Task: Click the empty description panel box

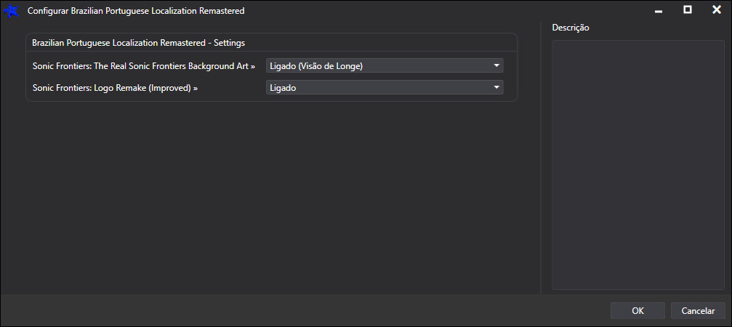Action: coord(638,165)
